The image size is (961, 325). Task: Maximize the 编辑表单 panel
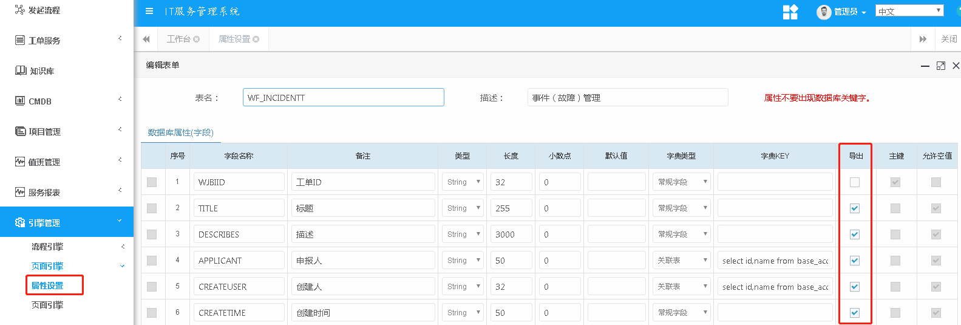940,66
